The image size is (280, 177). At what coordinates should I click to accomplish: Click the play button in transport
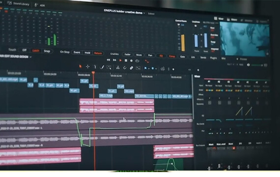120,60
